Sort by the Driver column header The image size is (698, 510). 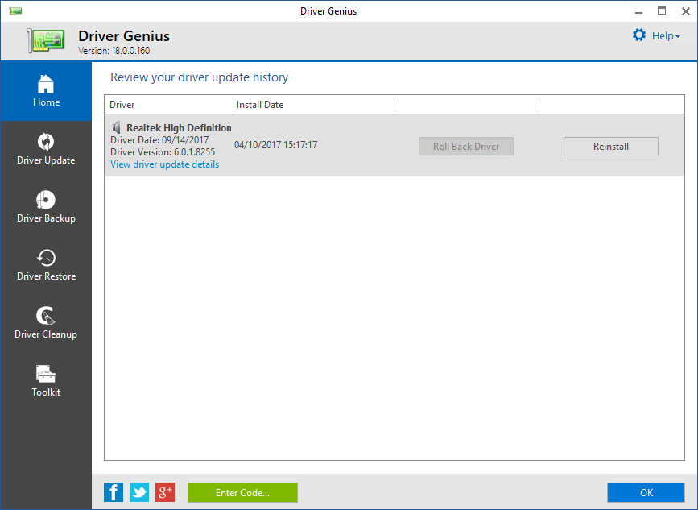click(x=169, y=105)
